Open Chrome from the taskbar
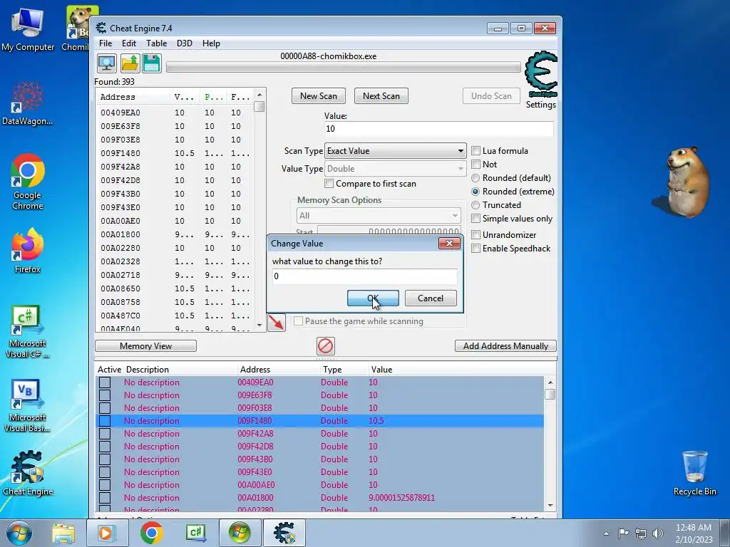 pos(151,533)
